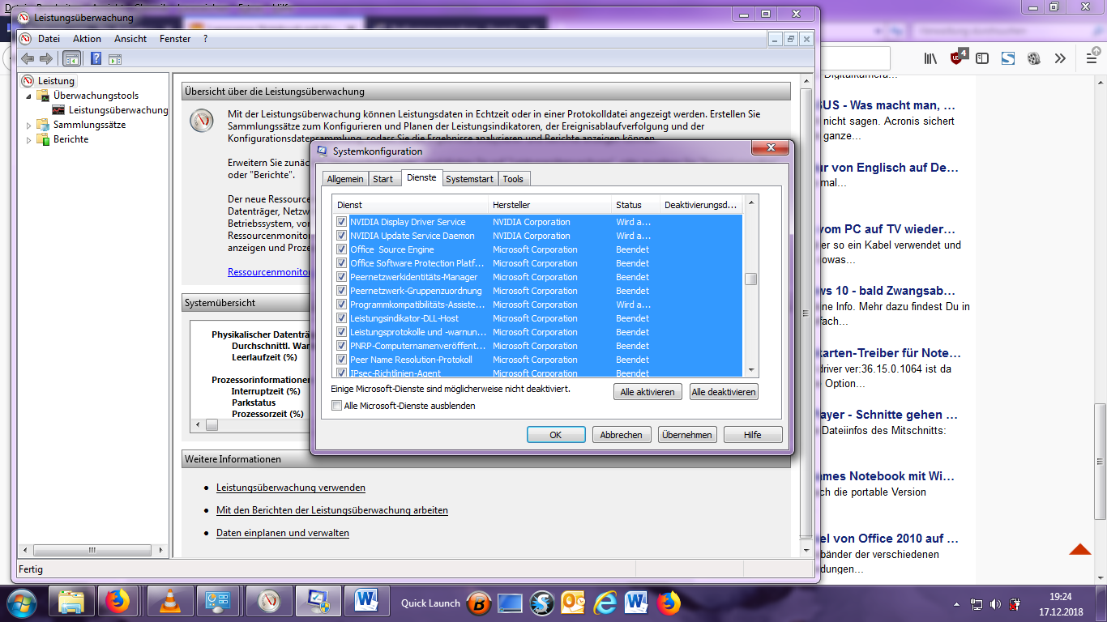Uncheck NVIDIA Update Service Daemon
Screen dimensions: 1107x622
click(x=342, y=236)
